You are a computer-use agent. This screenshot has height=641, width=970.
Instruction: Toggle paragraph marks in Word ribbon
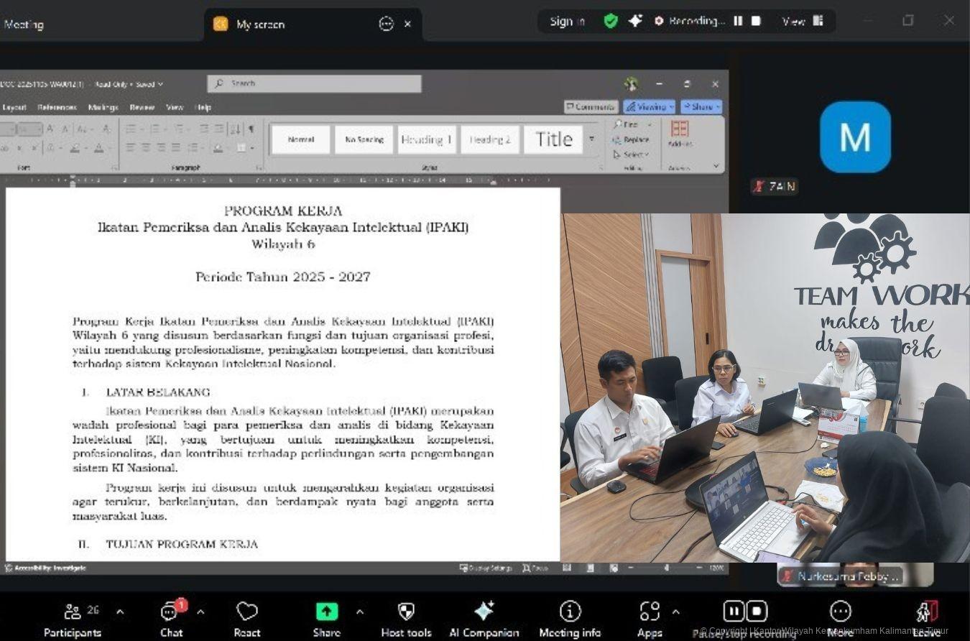pos(251,129)
